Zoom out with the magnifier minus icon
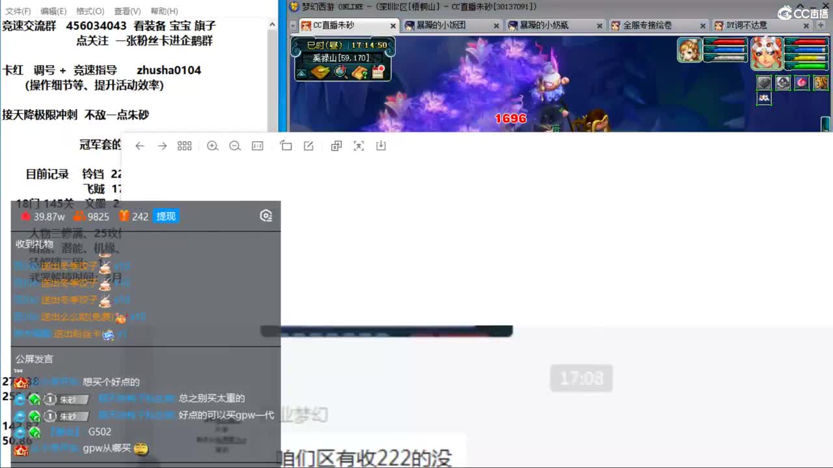 235,146
